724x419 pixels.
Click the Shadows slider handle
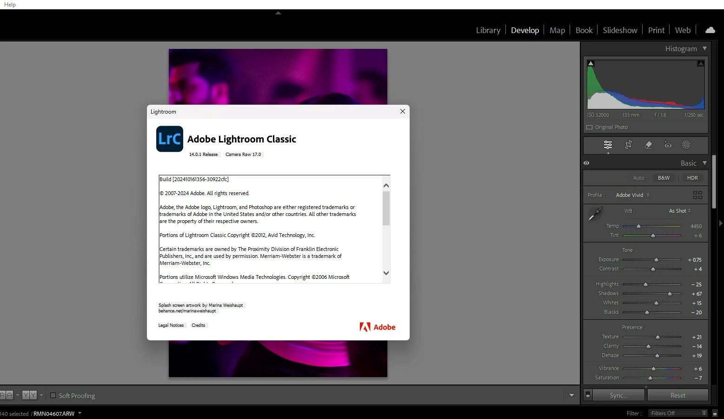coord(670,294)
